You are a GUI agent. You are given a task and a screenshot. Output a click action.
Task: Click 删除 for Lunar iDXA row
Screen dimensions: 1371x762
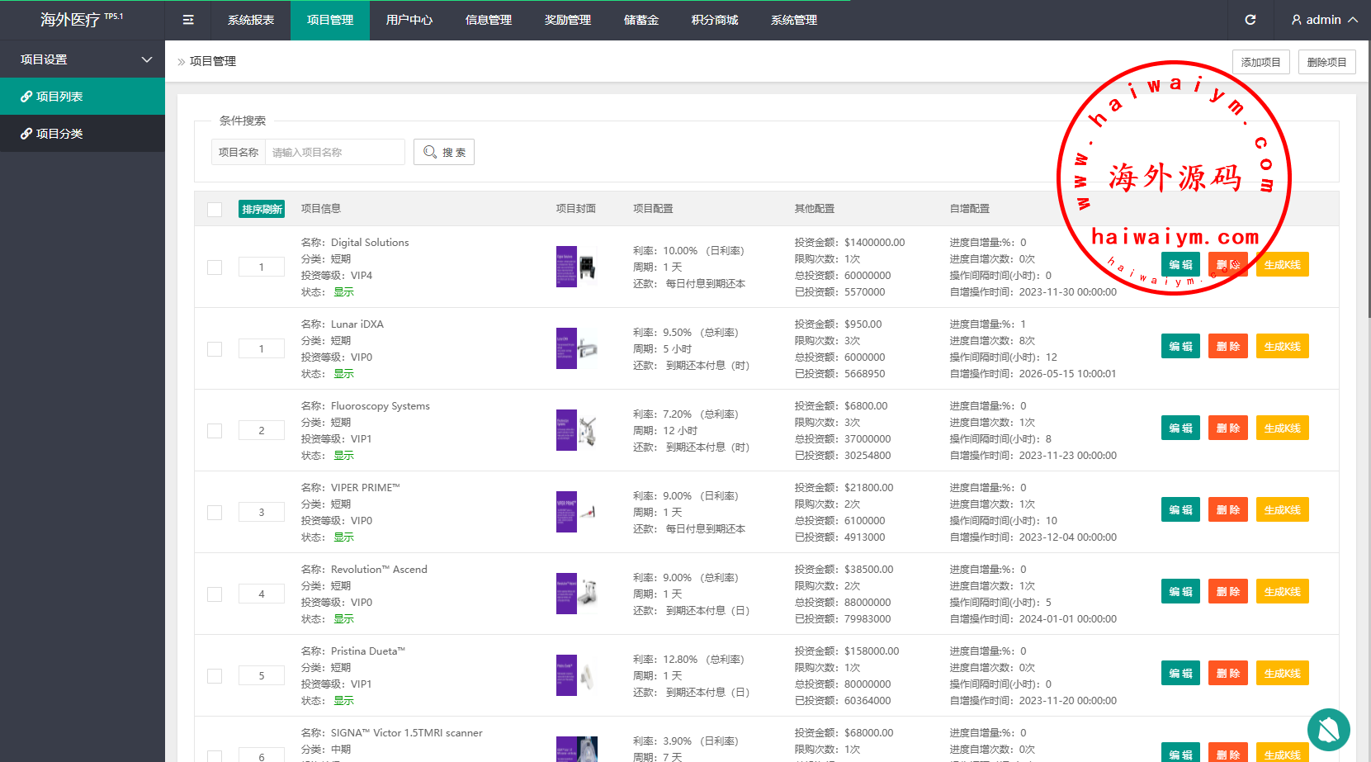click(1228, 347)
